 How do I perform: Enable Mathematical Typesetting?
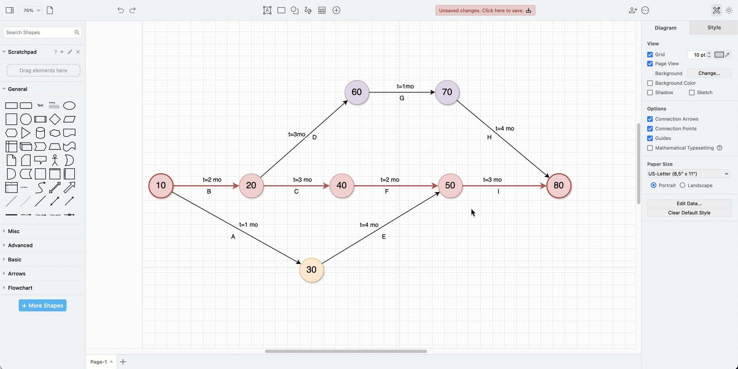650,148
